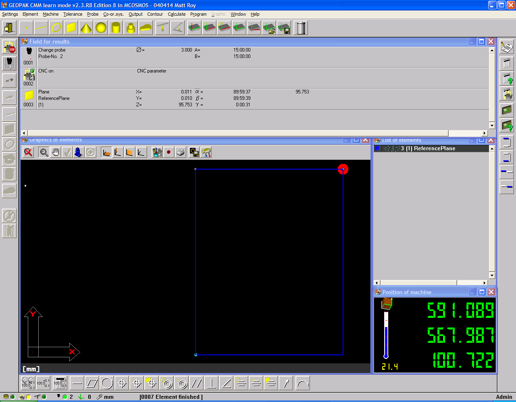Click the graphics options paint-tools icon

coord(157,152)
